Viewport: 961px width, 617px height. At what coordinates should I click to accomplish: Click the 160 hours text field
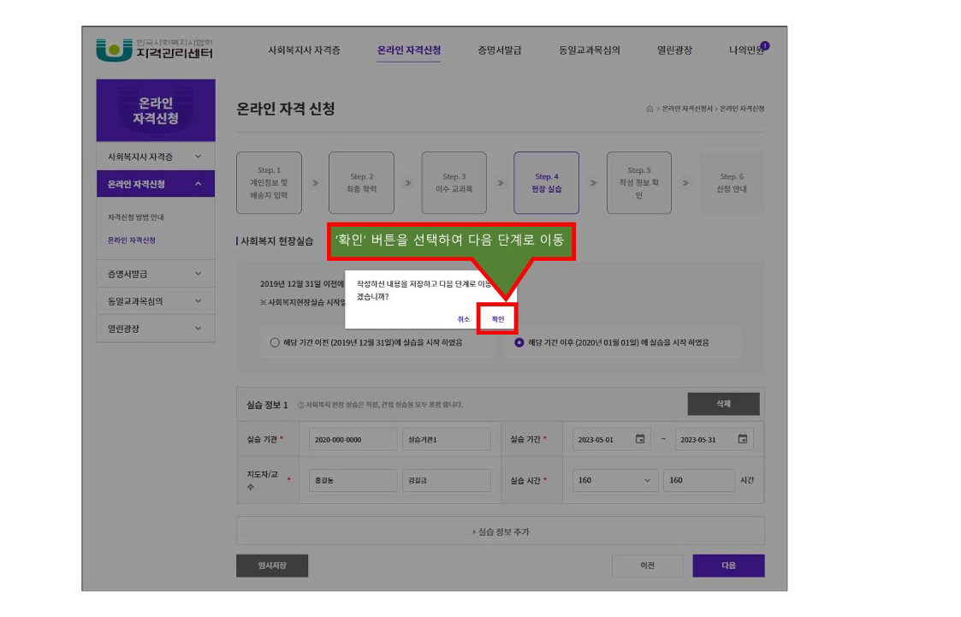(698, 480)
